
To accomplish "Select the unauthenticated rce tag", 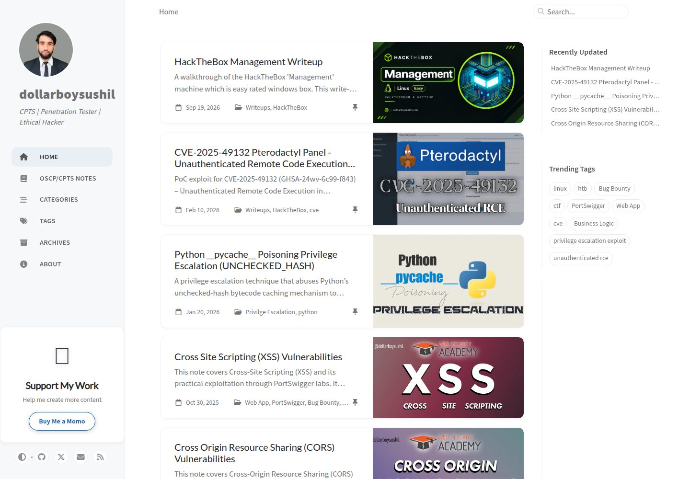I will pyautogui.click(x=581, y=258).
